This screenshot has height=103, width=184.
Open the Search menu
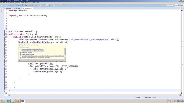tap(22, 3)
